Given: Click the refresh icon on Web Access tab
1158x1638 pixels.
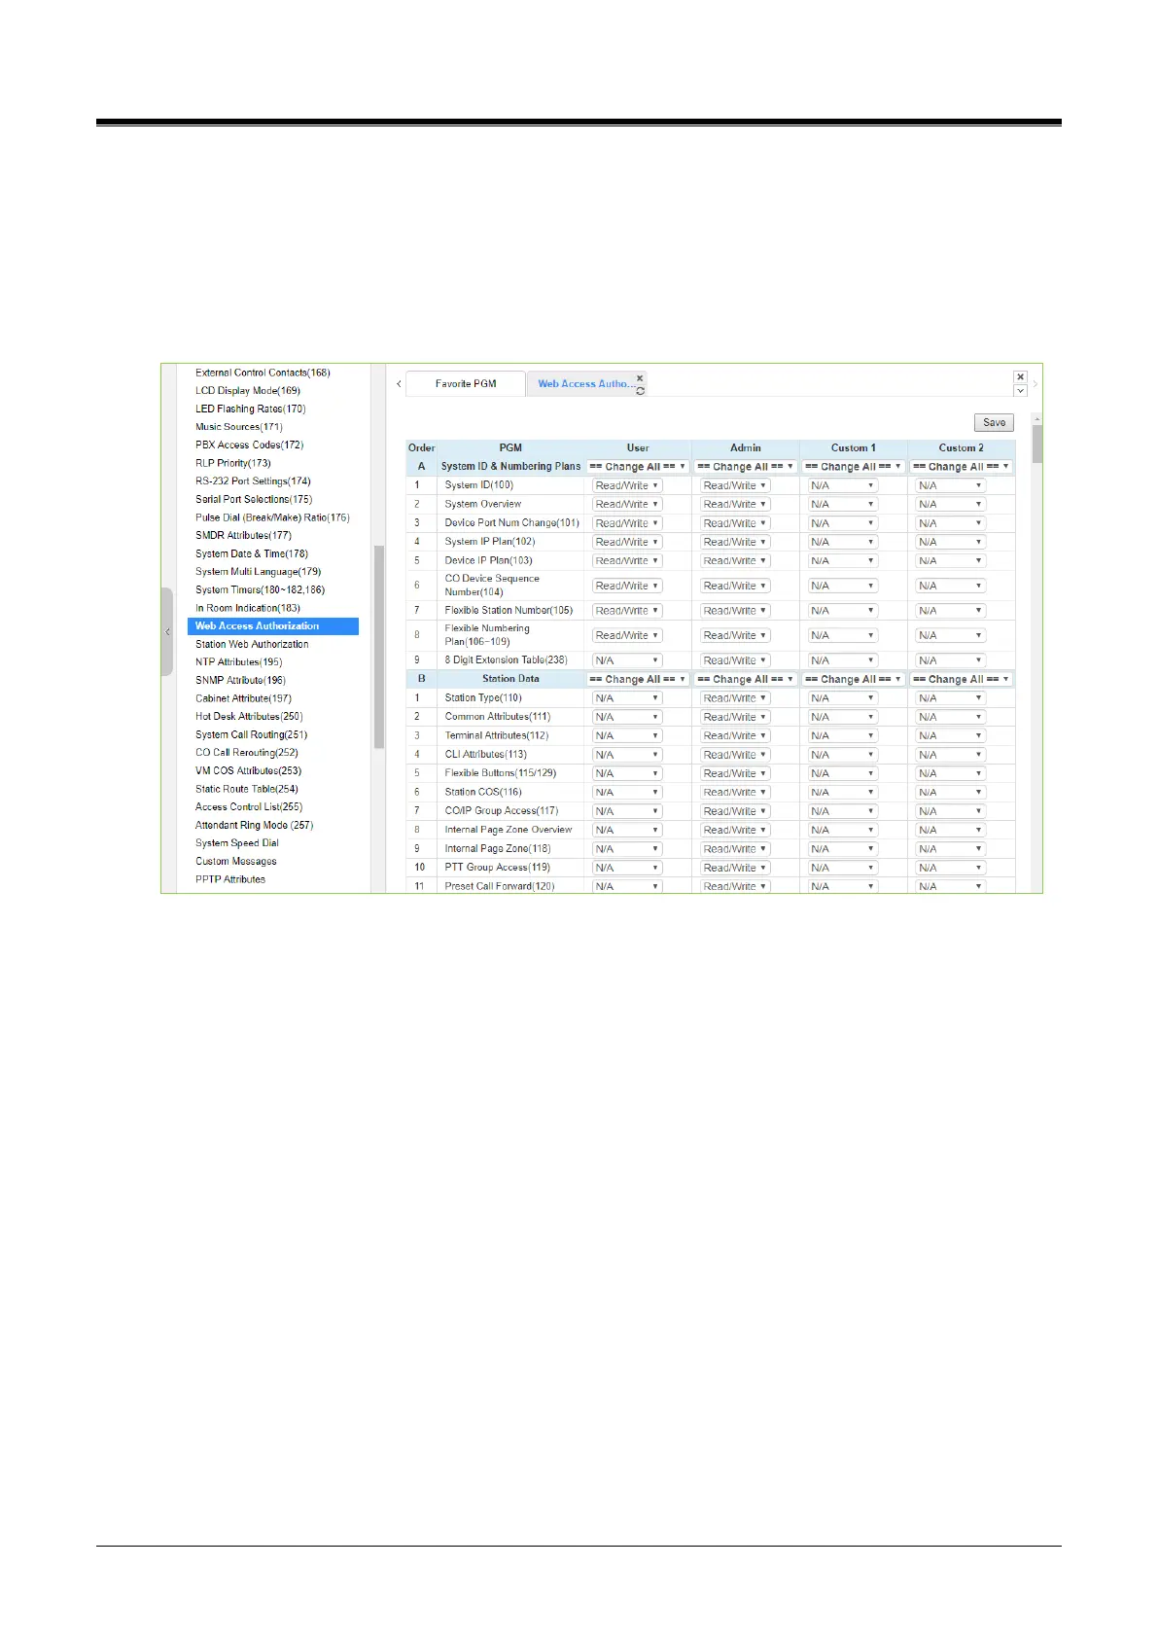Looking at the screenshot, I should click(640, 390).
